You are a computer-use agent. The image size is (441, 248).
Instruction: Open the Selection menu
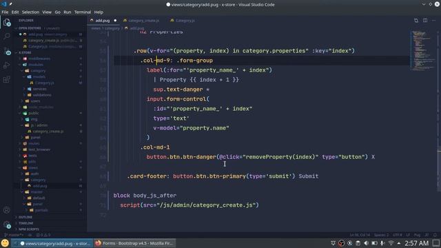(x=30, y=12)
